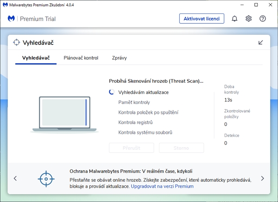Image resolution: width=278 pixels, height=202 pixels.
Task: Open the help question mark icon
Action: click(263, 19)
